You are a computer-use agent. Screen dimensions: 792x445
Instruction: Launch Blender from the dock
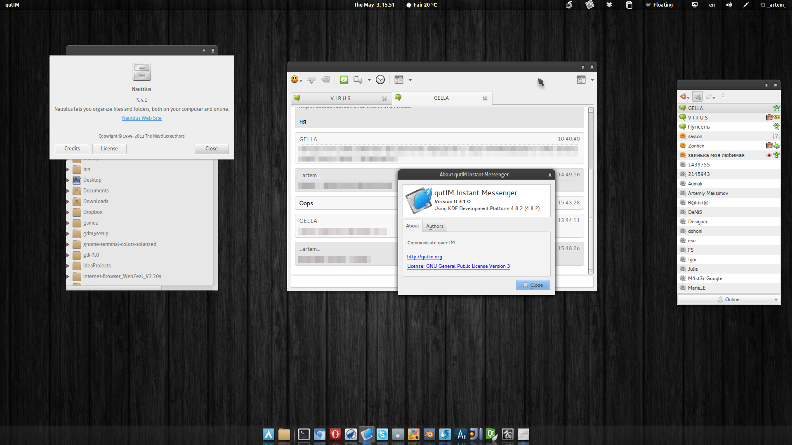429,434
